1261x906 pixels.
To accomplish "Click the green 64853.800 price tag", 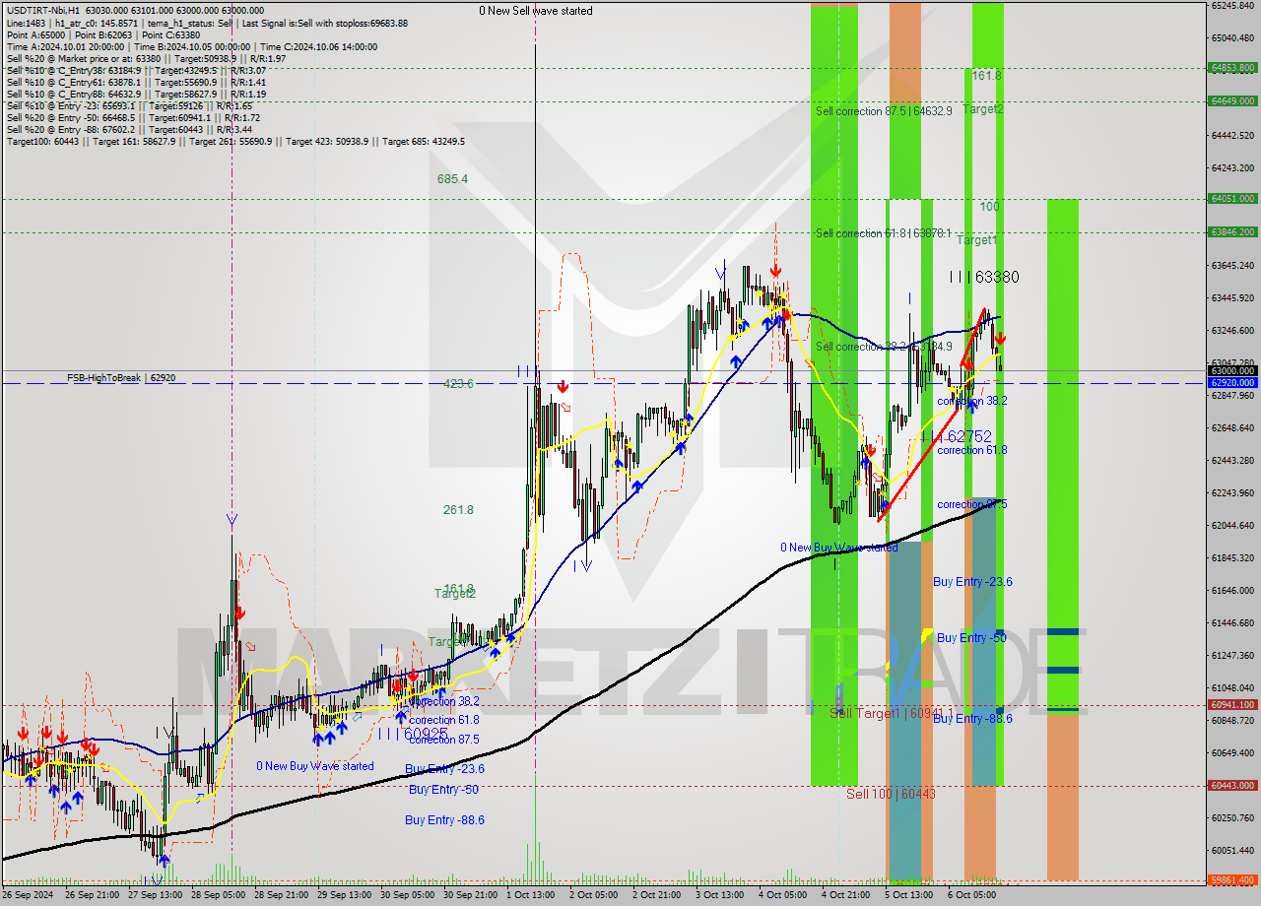I will pos(1231,68).
